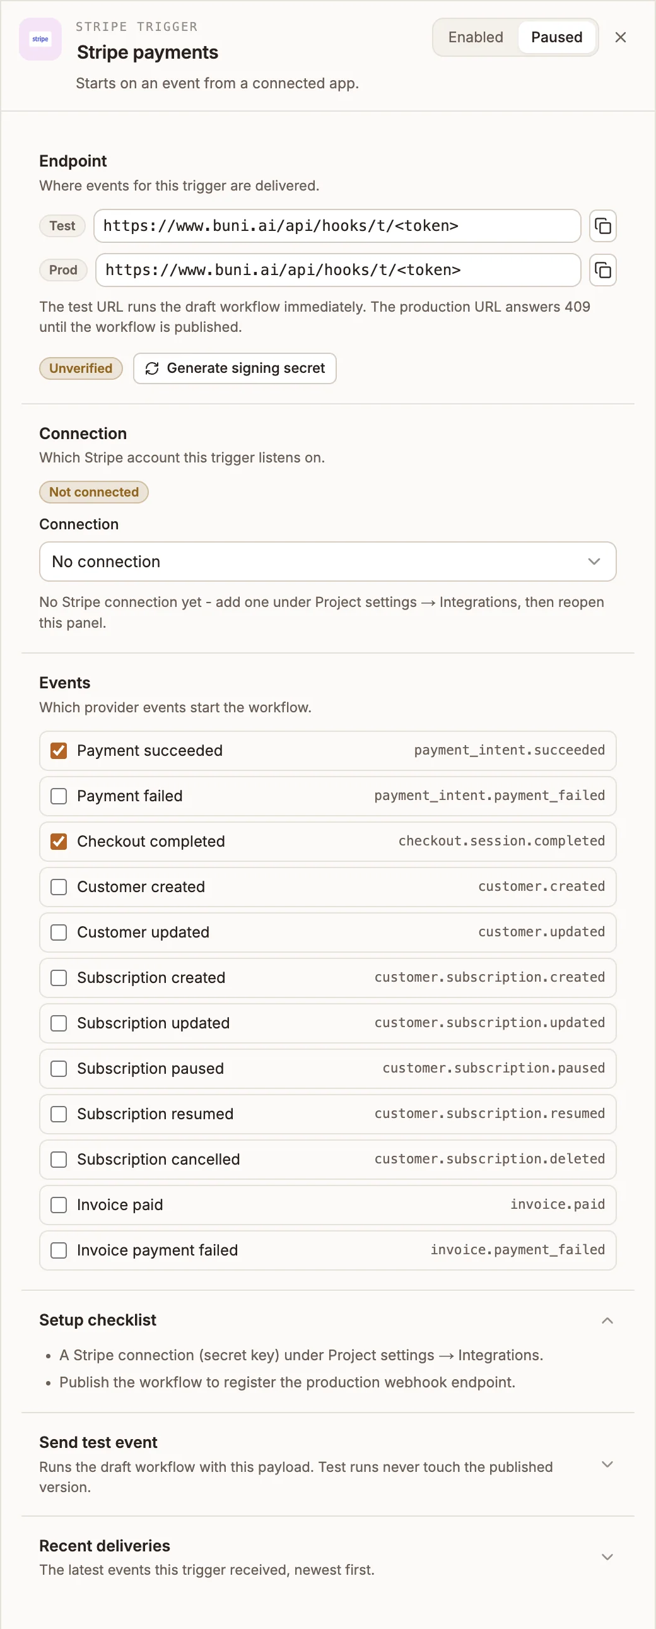
Task: Generate a signing secret
Action: click(235, 368)
